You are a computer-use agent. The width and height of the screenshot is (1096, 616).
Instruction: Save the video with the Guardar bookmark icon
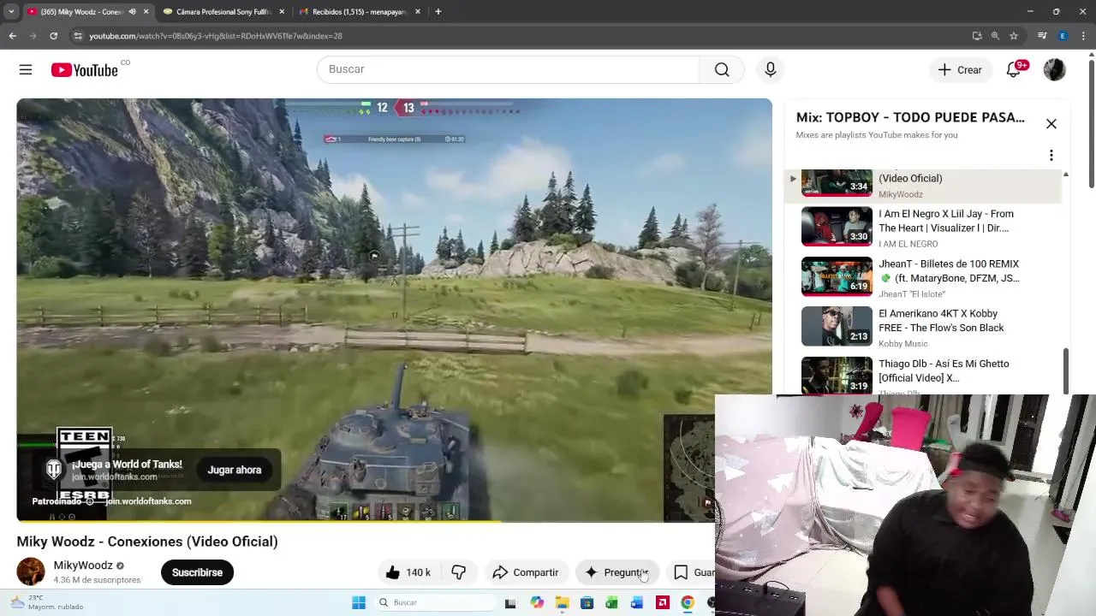coord(691,572)
